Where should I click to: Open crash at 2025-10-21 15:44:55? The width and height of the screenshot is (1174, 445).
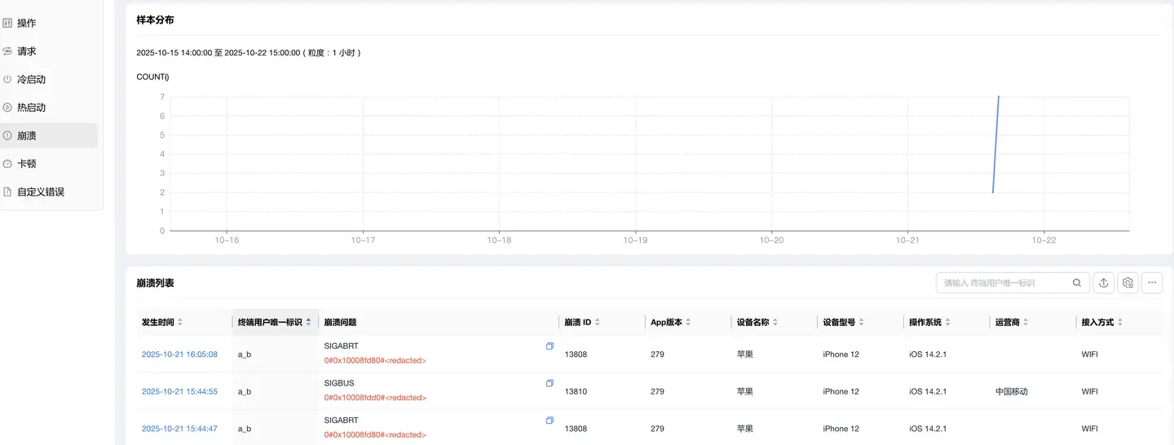[179, 391]
